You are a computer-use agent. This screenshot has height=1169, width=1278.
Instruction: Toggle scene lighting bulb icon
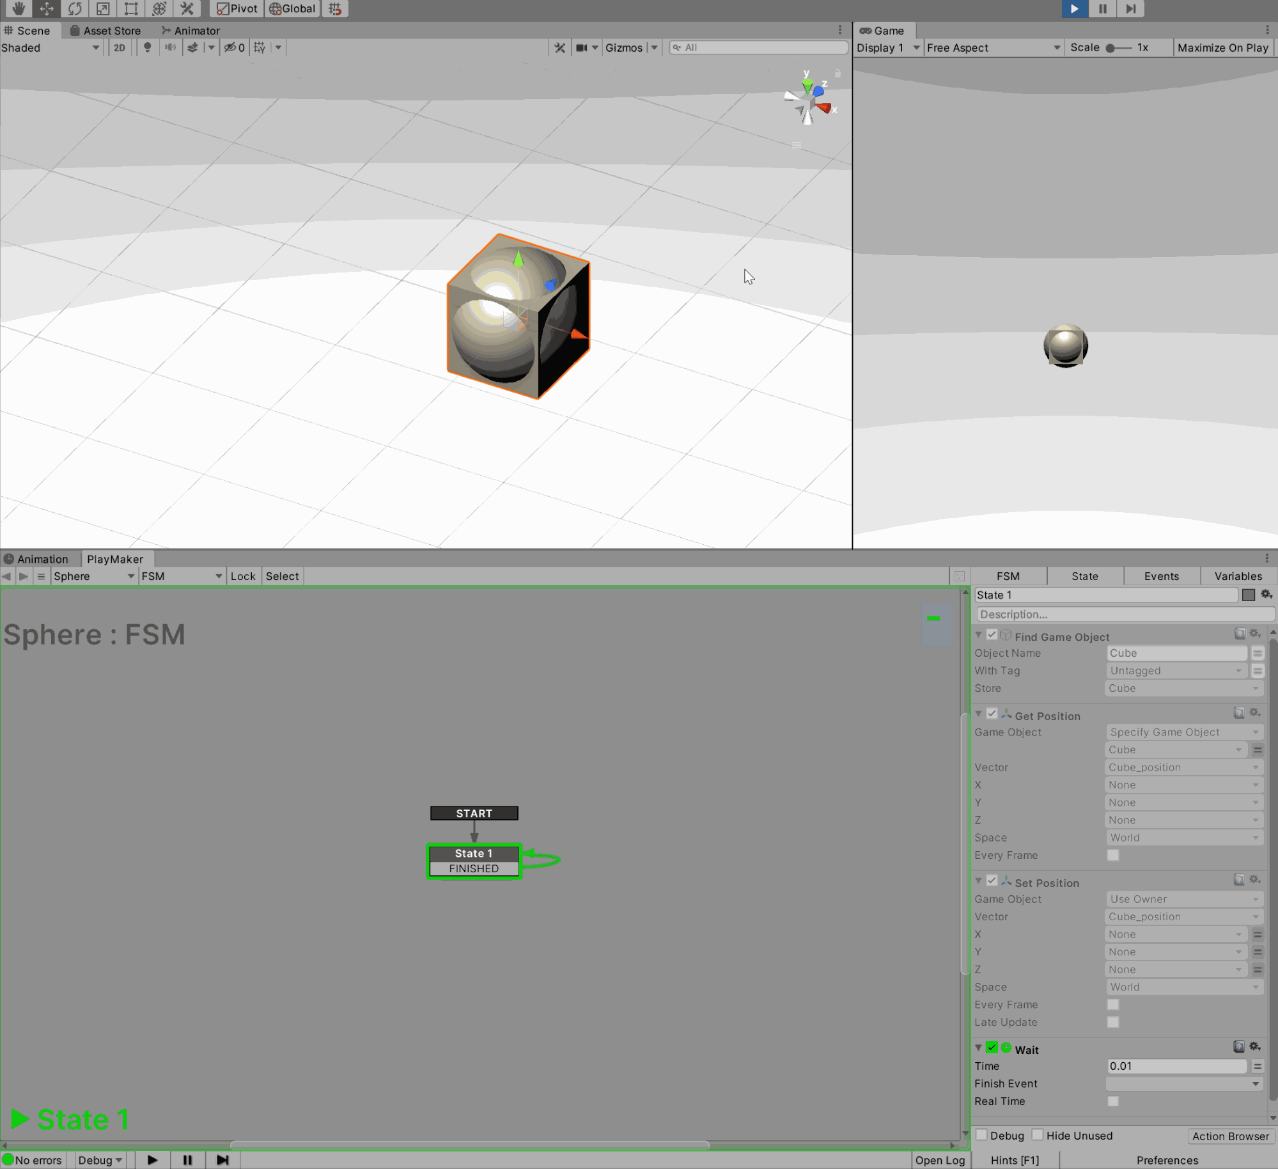tap(147, 47)
